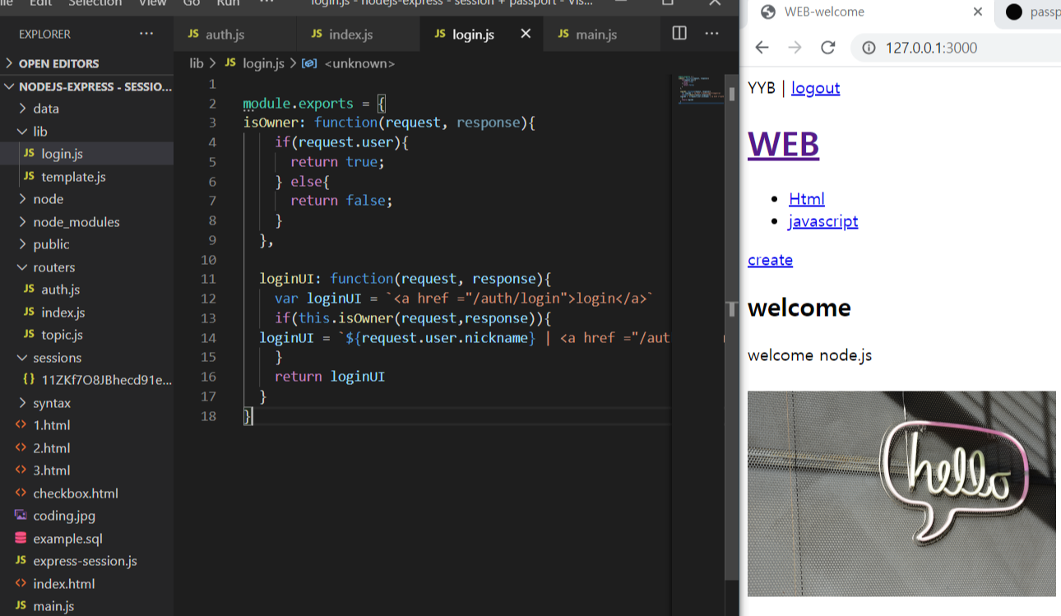
Task: Open Explorer more actions ellipsis
Action: tap(146, 34)
